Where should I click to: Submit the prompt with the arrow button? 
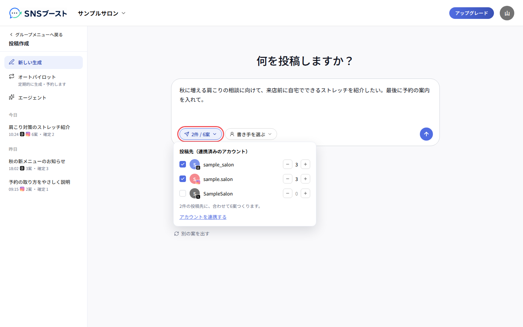pos(426,134)
